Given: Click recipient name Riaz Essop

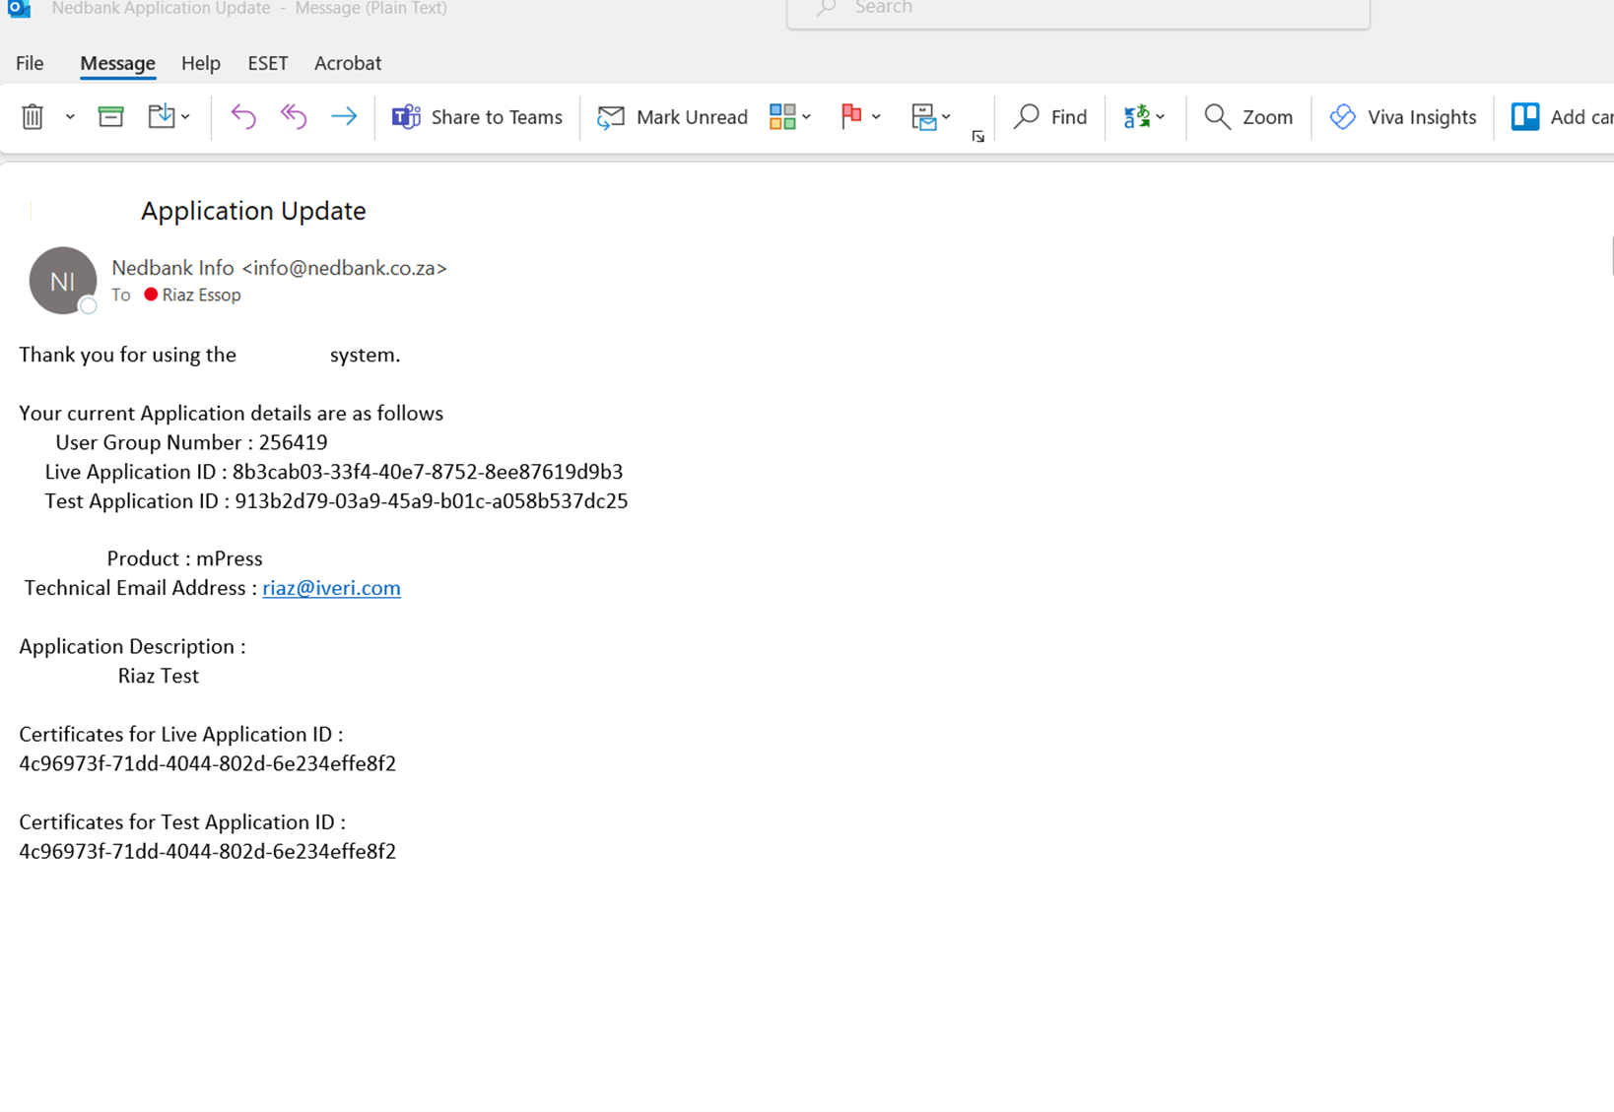Looking at the screenshot, I should coord(201,294).
